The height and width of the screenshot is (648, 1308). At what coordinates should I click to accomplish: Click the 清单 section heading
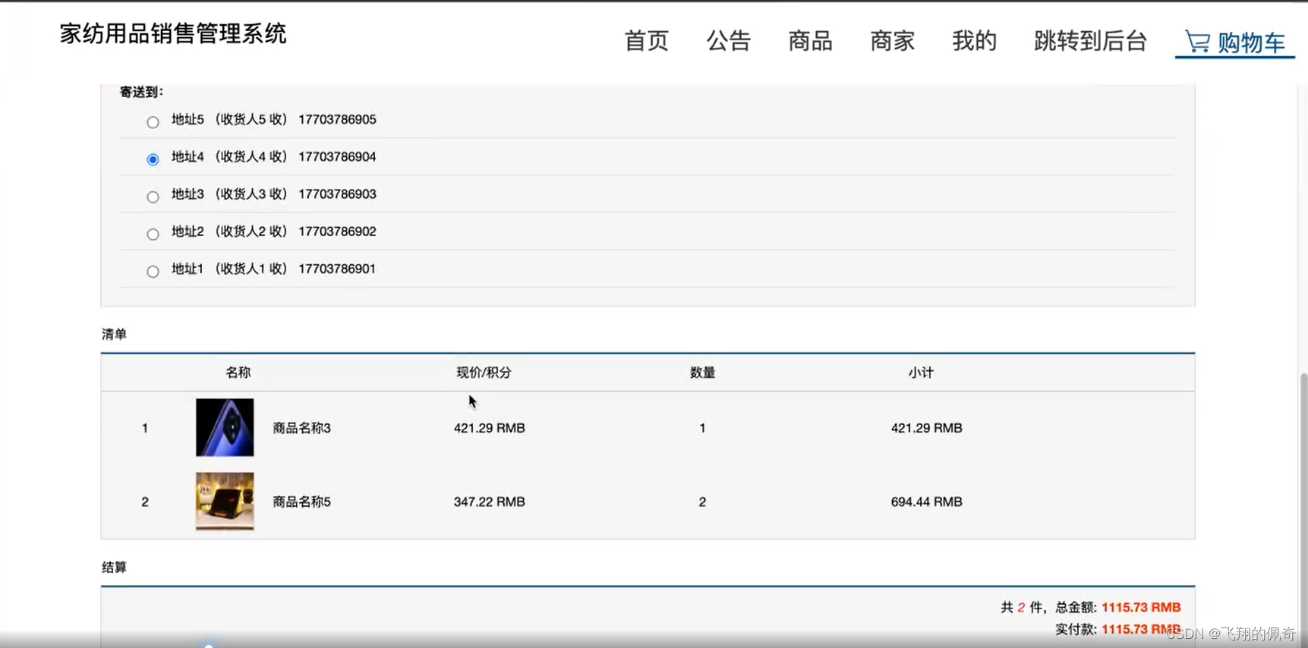(114, 334)
